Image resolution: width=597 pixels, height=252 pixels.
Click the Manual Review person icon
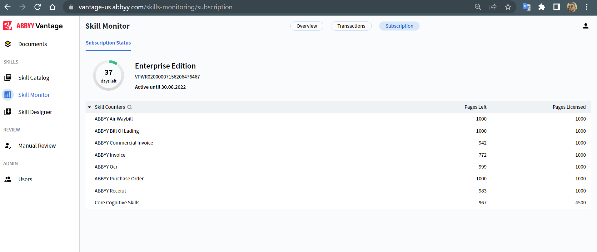pyautogui.click(x=8, y=145)
